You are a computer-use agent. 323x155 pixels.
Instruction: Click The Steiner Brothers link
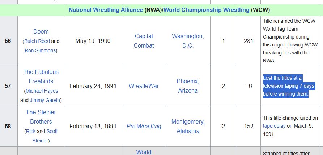click(x=41, y=117)
